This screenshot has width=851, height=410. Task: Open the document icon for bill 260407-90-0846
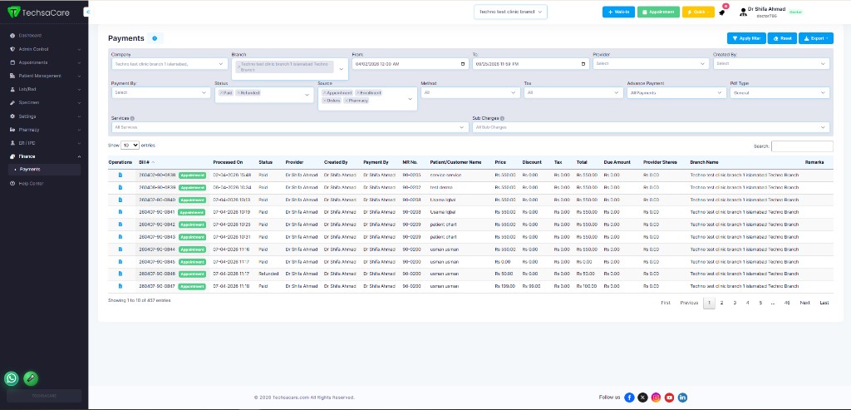pos(121,274)
